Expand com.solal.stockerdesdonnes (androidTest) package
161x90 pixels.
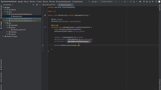(x=7, y=18)
